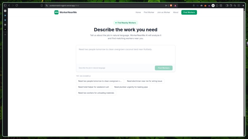The width and height of the screenshot is (248, 139).
Task: Click the Brave Shields lion icon
Action: tap(171, 6)
